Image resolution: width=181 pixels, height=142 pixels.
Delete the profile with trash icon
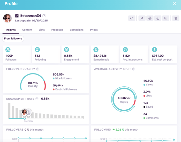pyautogui.click(x=176, y=18)
